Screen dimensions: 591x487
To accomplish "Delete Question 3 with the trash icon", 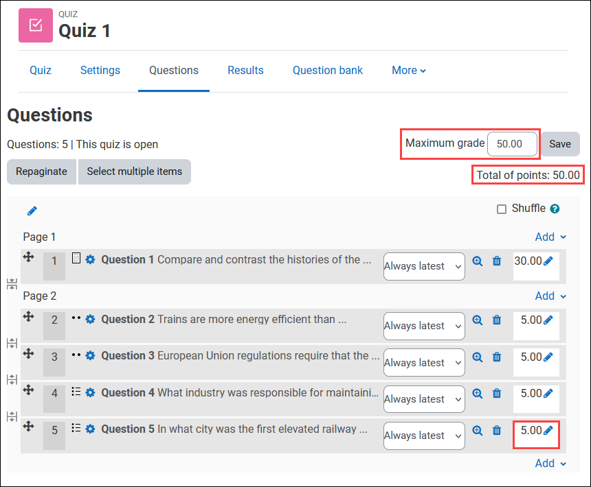I will 497,357.
